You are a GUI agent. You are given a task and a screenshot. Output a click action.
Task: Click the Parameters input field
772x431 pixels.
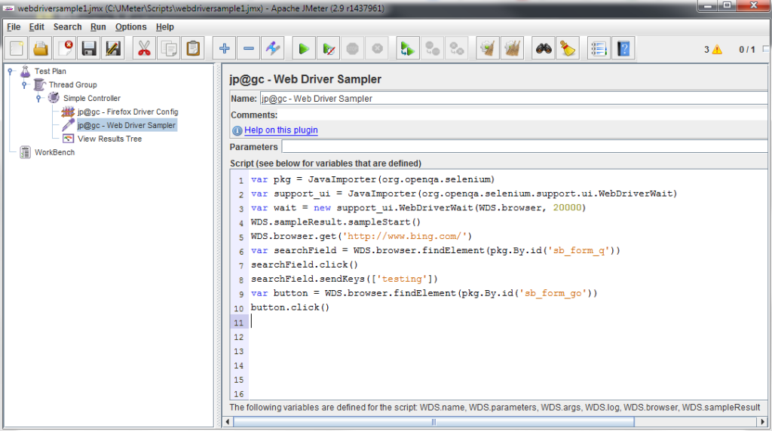pos(525,147)
